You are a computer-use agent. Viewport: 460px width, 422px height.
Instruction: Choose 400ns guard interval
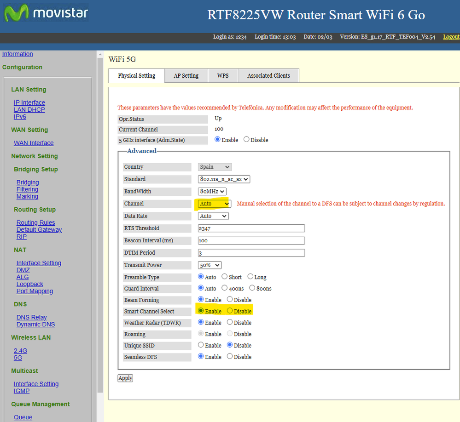coord(224,288)
